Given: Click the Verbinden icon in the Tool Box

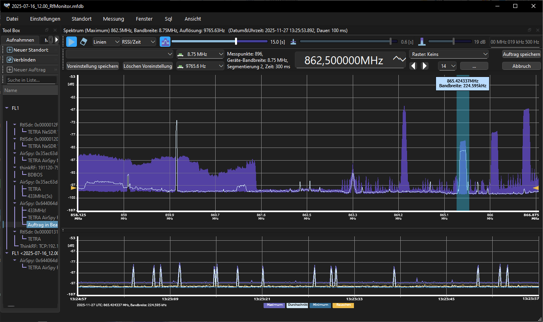Looking at the screenshot, I should pyautogui.click(x=9, y=59).
